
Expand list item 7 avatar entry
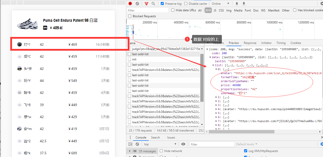click(217, 121)
